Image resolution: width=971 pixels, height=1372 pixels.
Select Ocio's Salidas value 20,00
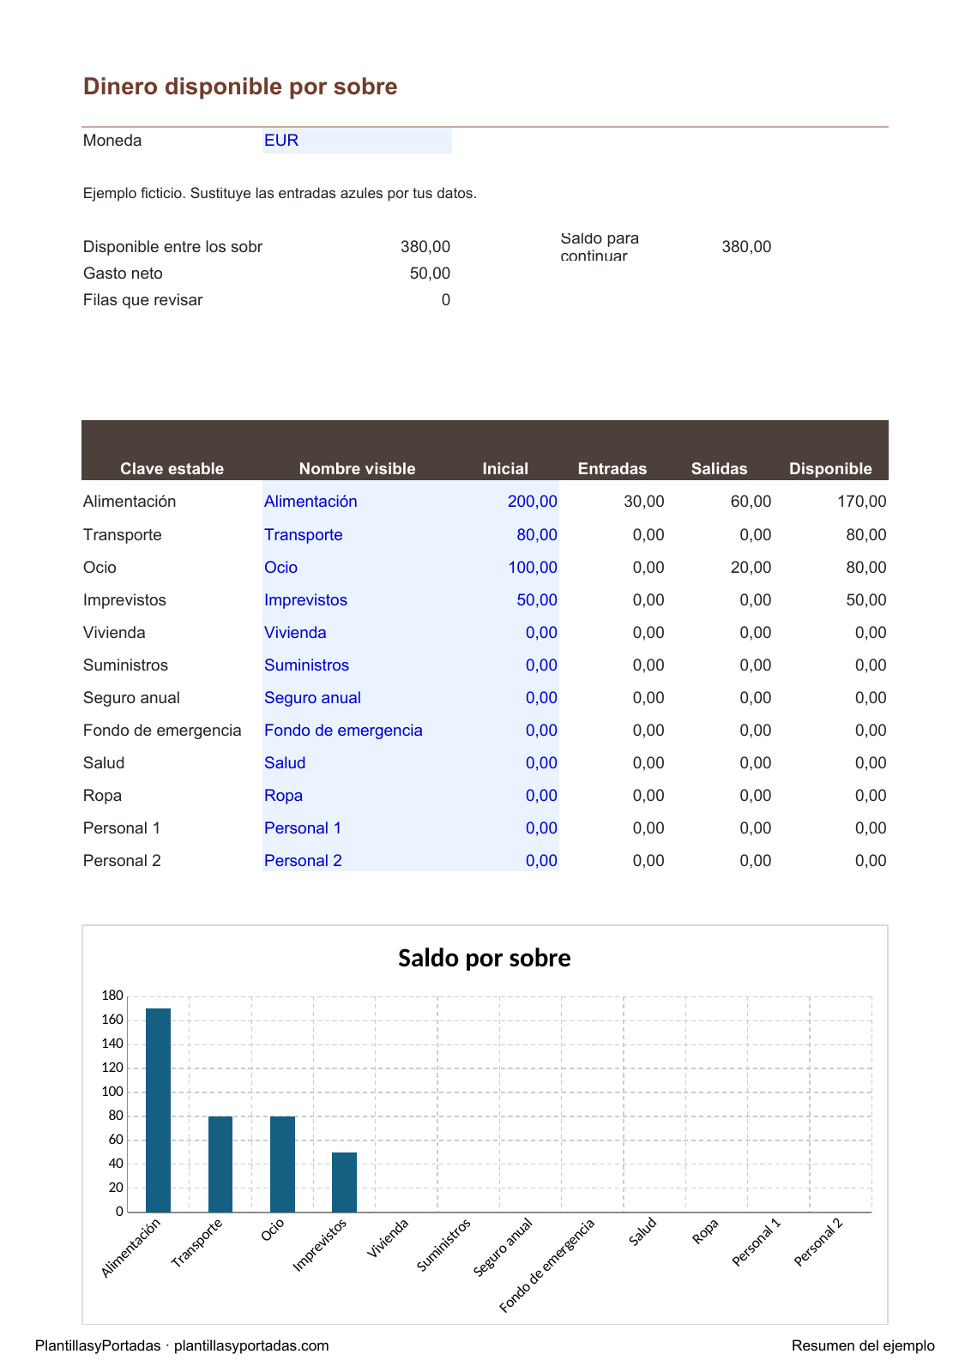pos(751,568)
